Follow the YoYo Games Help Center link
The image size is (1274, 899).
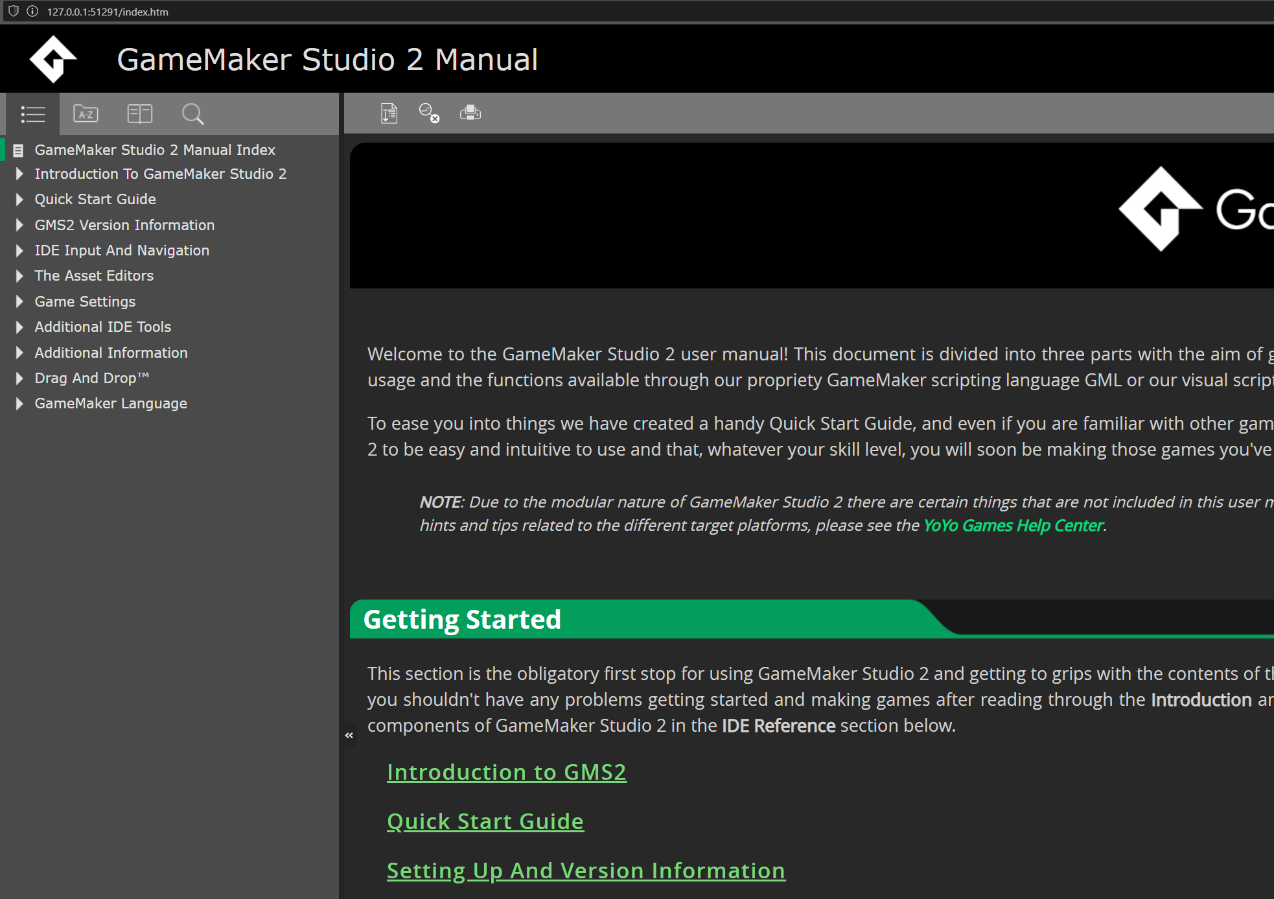click(x=1013, y=525)
